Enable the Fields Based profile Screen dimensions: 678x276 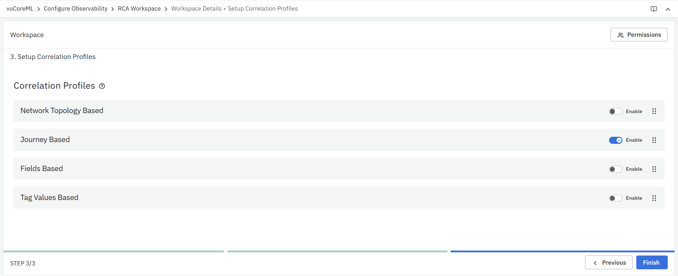pyautogui.click(x=615, y=169)
